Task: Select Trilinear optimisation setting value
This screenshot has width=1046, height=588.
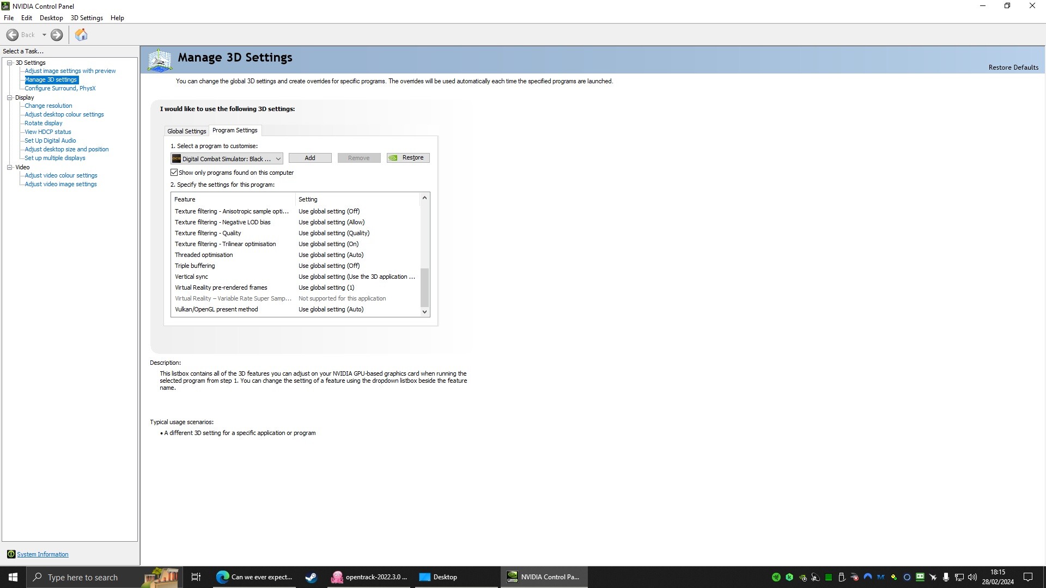Action: pos(329,244)
